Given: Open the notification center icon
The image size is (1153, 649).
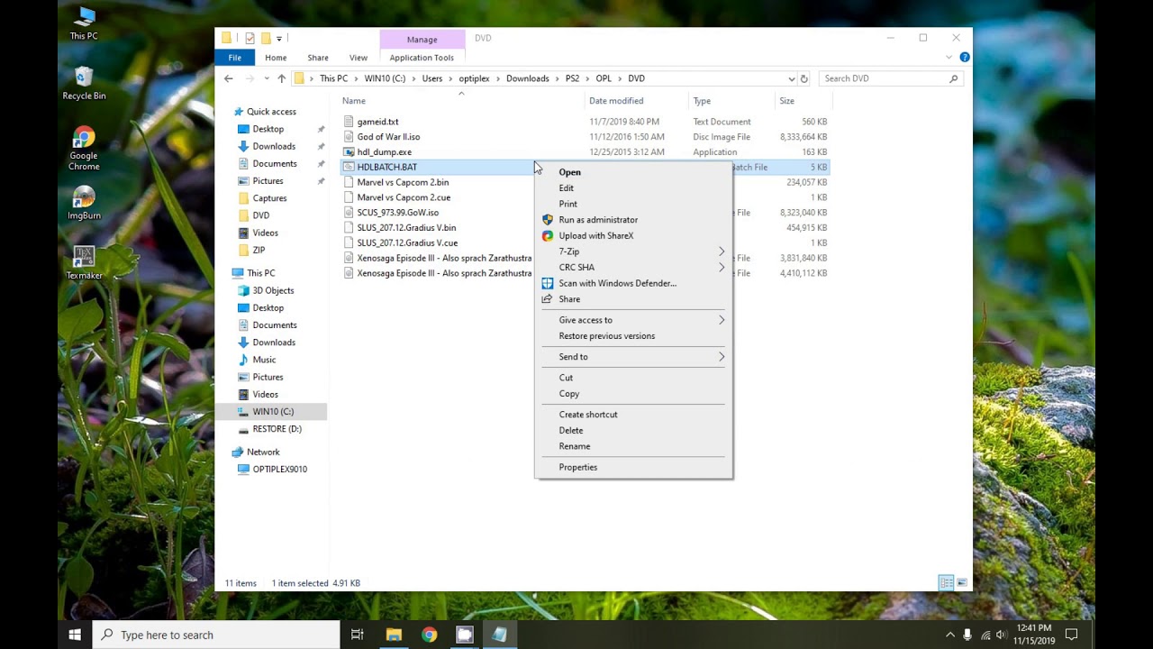Looking at the screenshot, I should pos(1071,635).
